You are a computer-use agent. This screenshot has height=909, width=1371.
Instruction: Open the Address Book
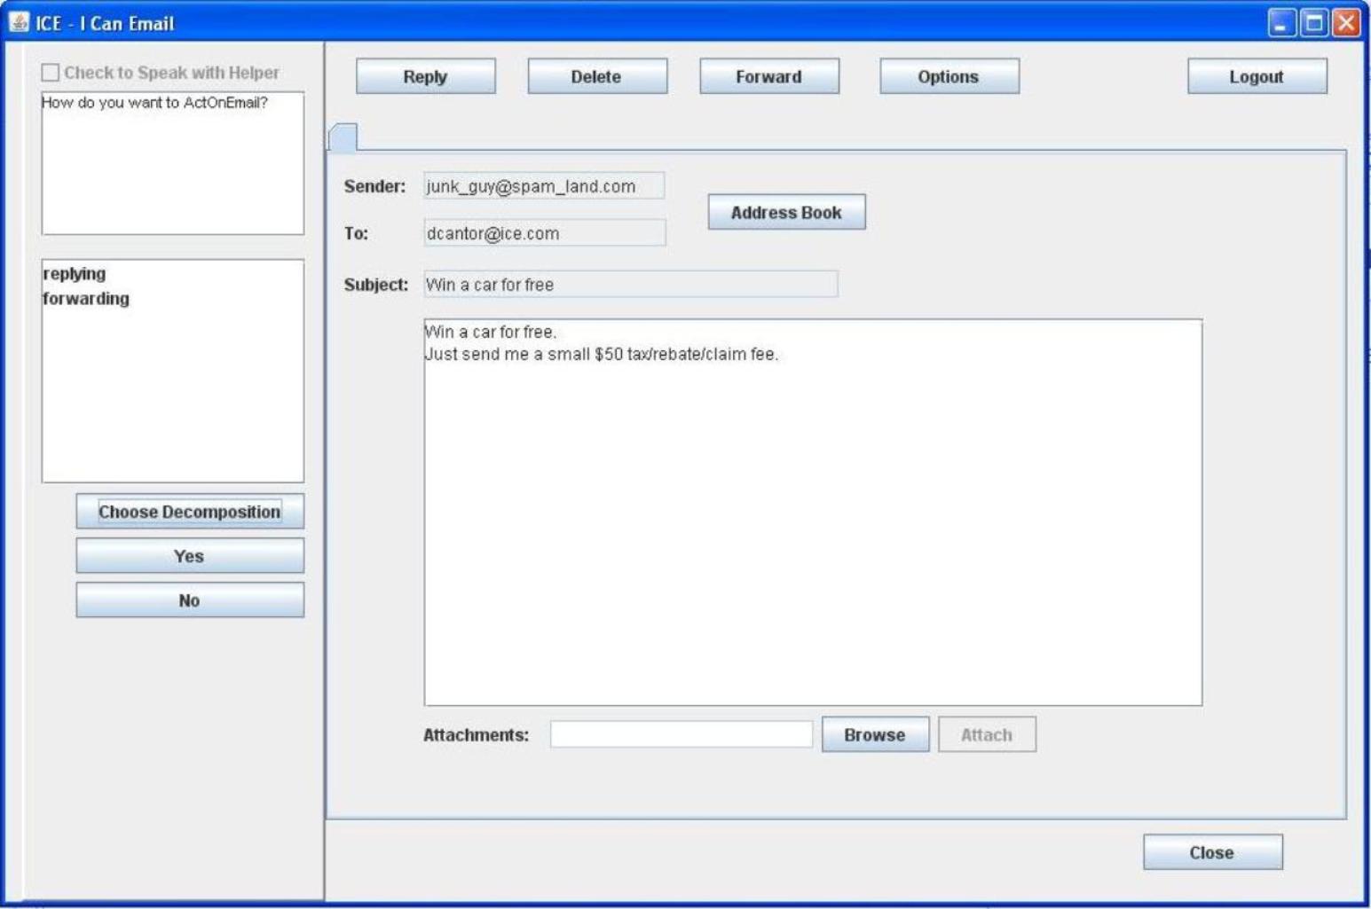tap(786, 212)
